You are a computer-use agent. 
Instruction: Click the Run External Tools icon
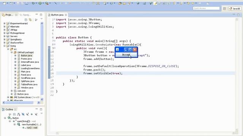point(47,3)
